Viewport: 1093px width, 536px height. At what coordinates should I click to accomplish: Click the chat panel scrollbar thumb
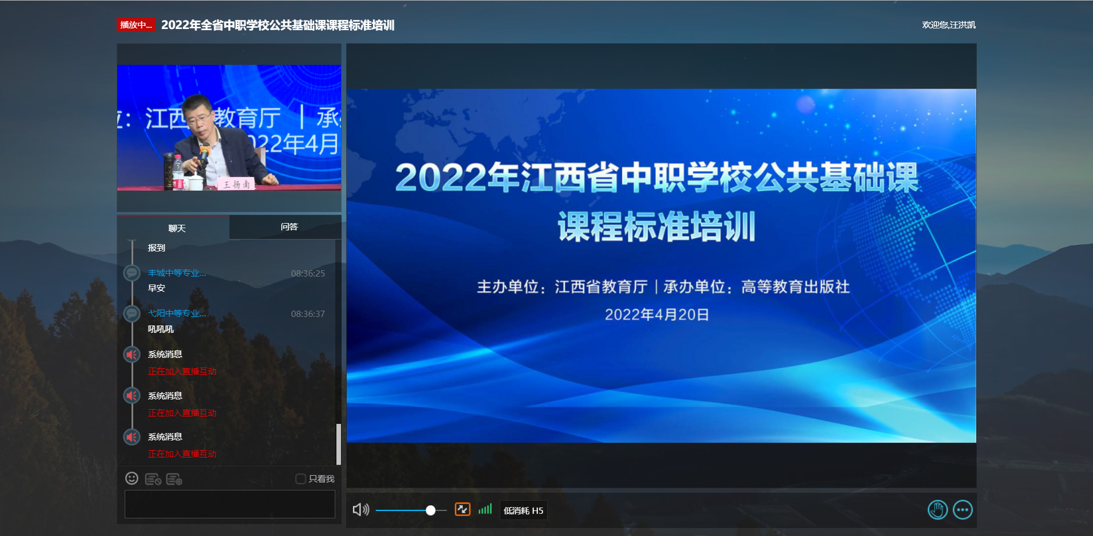(x=339, y=444)
